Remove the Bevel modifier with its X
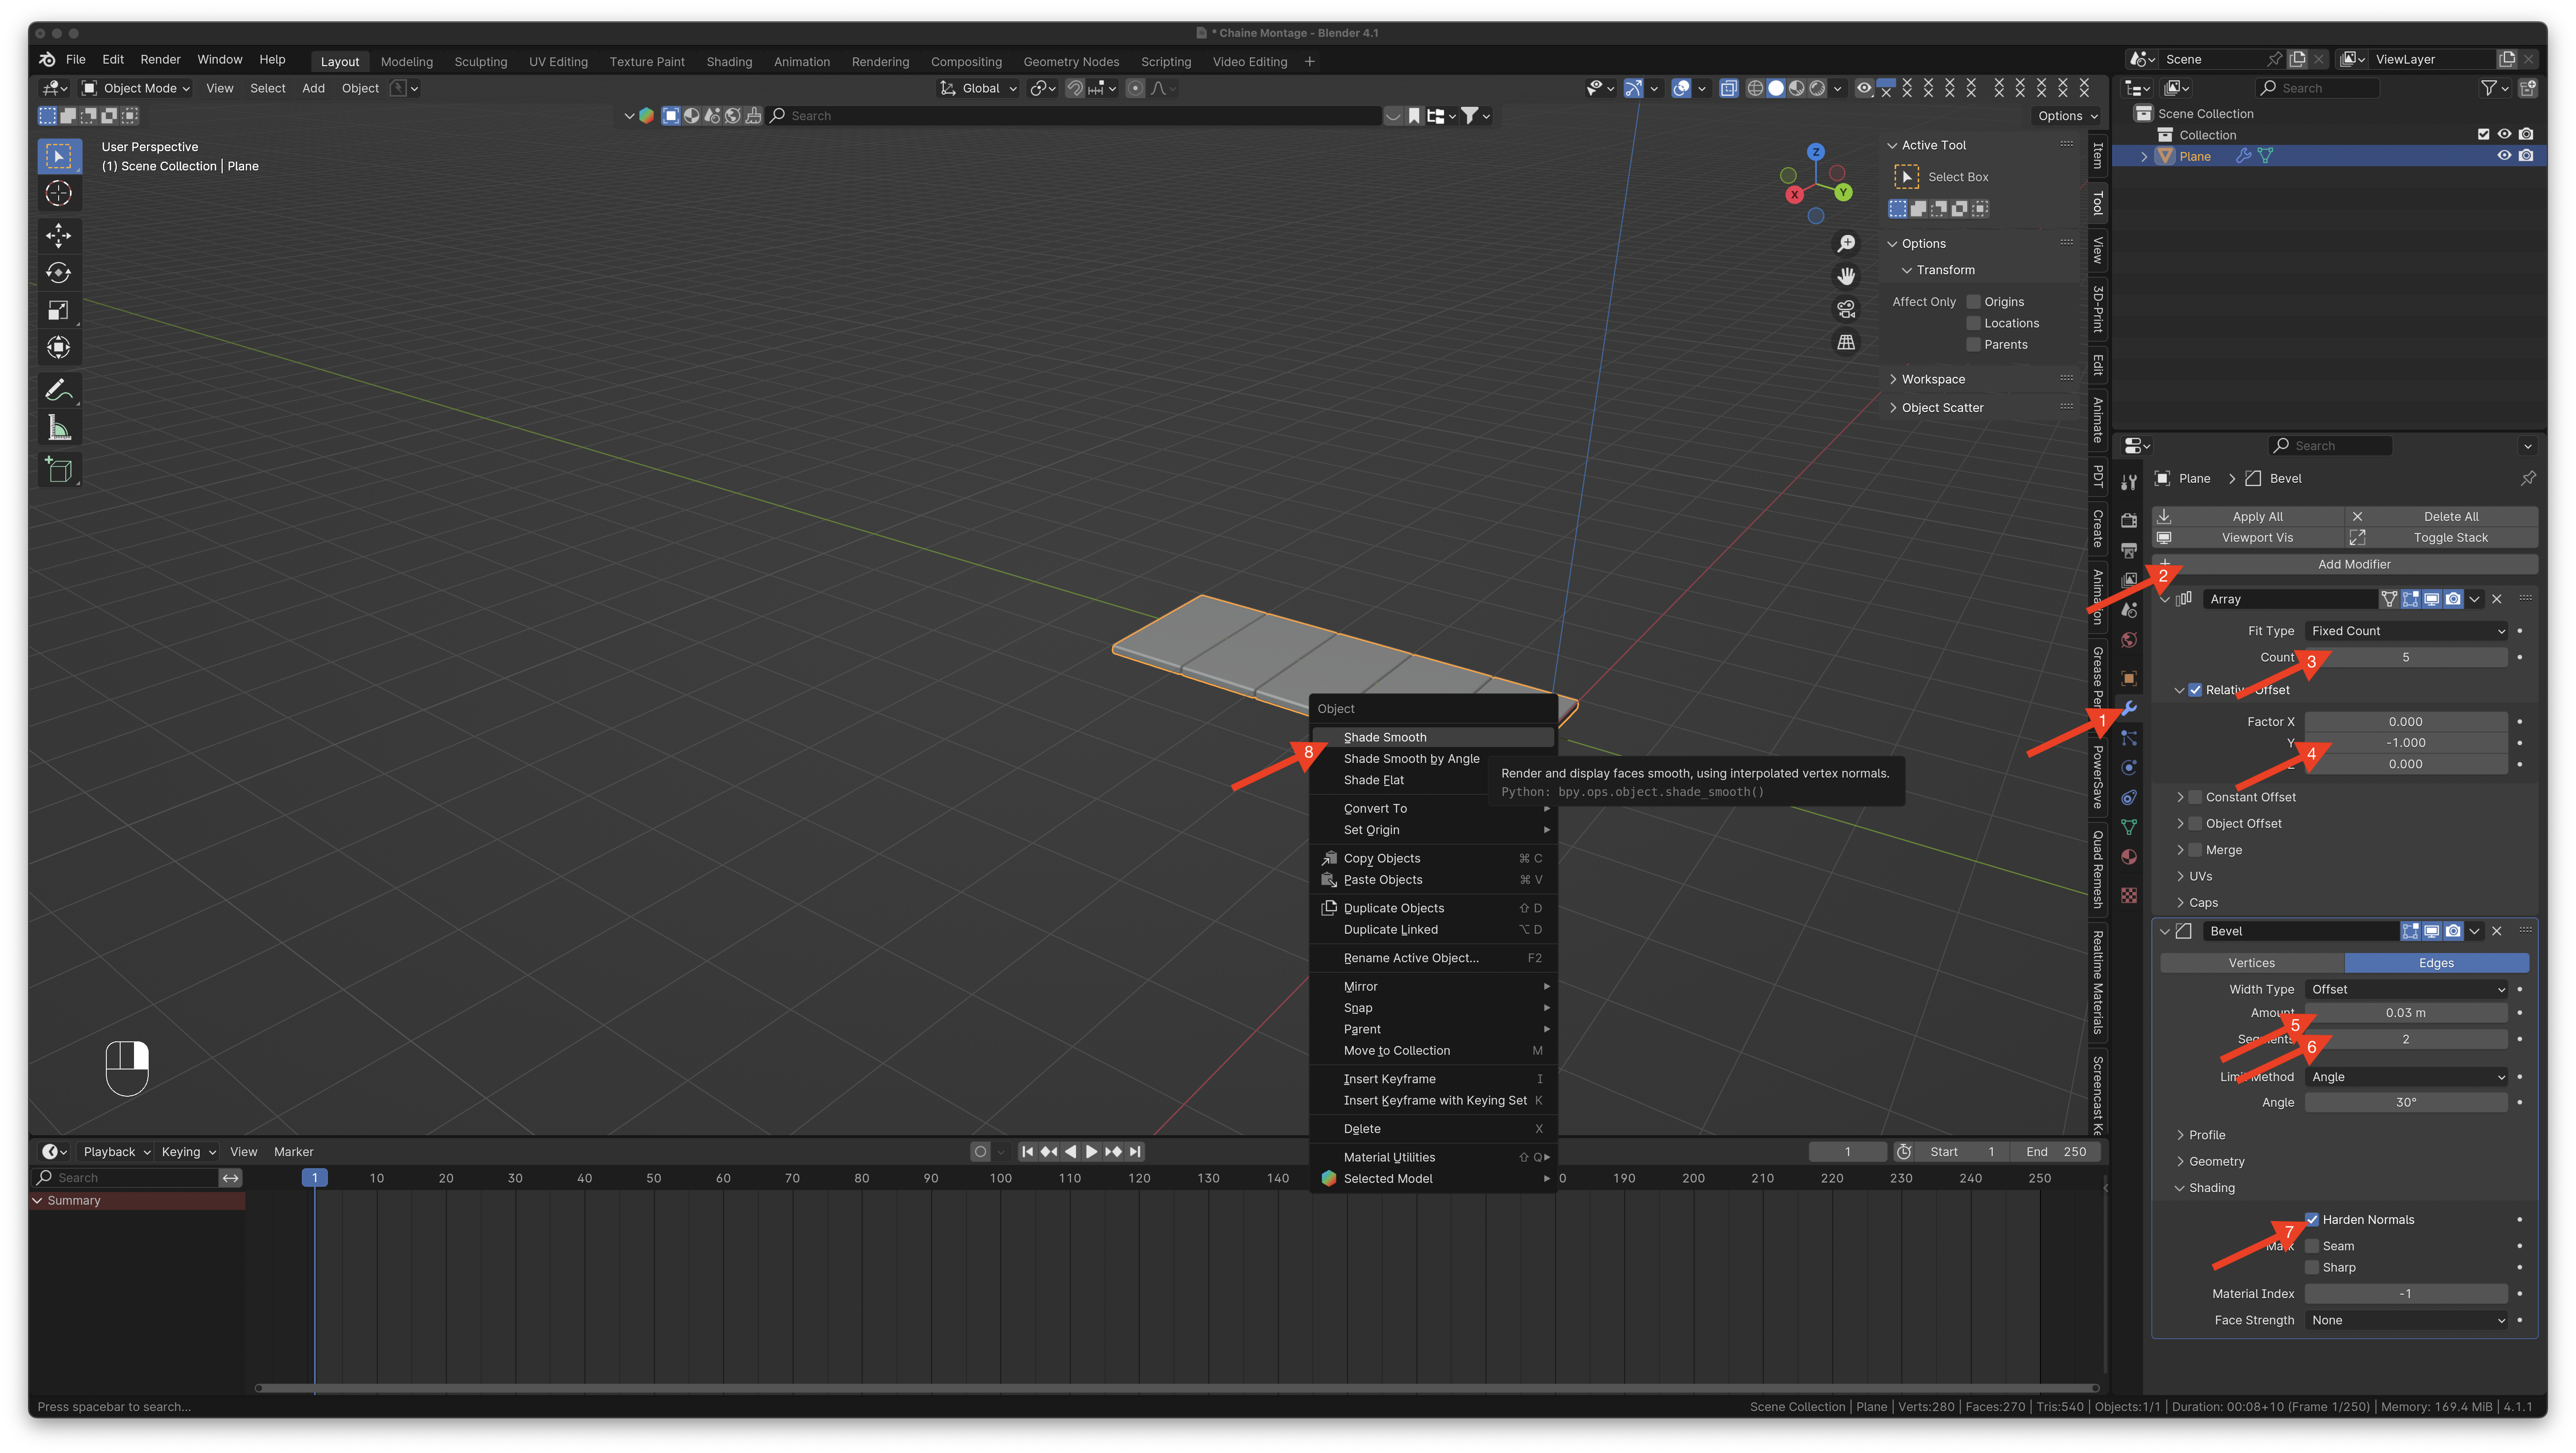 point(2497,931)
